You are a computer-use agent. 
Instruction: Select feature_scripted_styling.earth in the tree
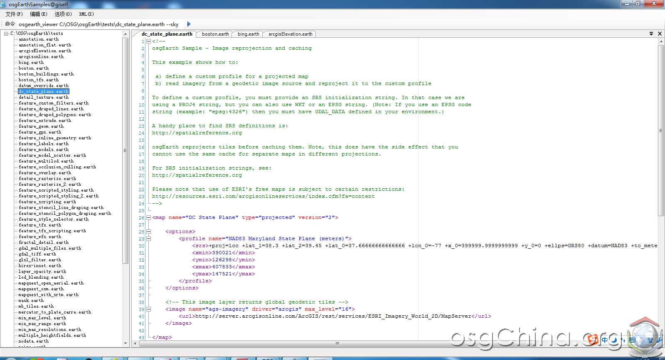(56, 190)
